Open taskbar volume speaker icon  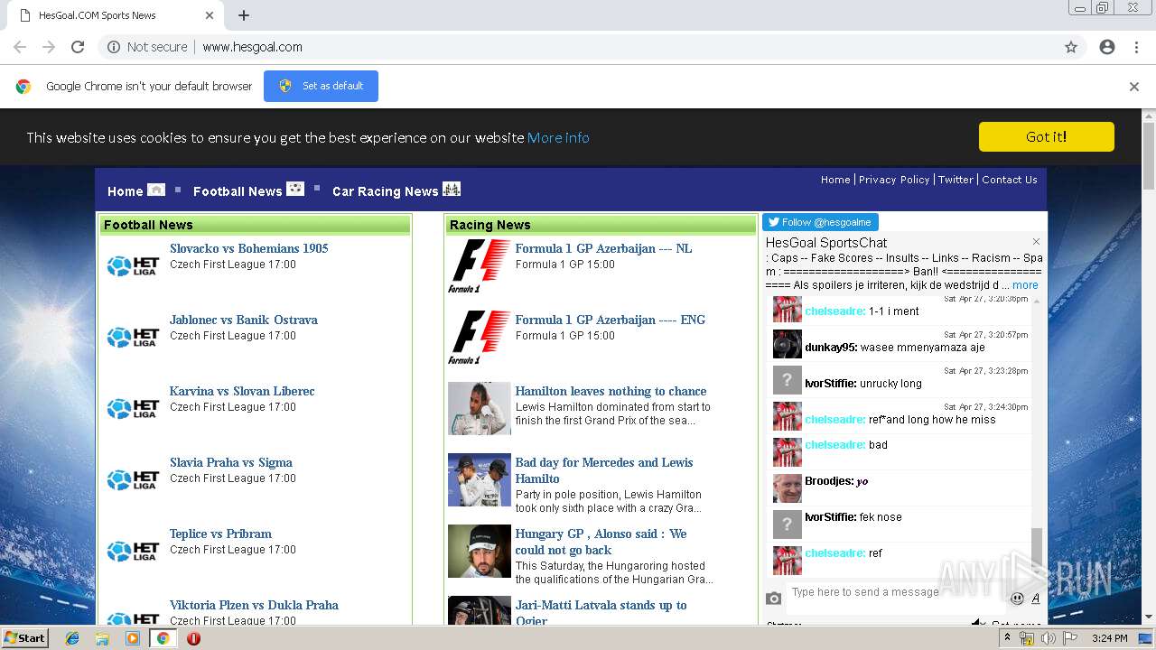[1048, 638]
